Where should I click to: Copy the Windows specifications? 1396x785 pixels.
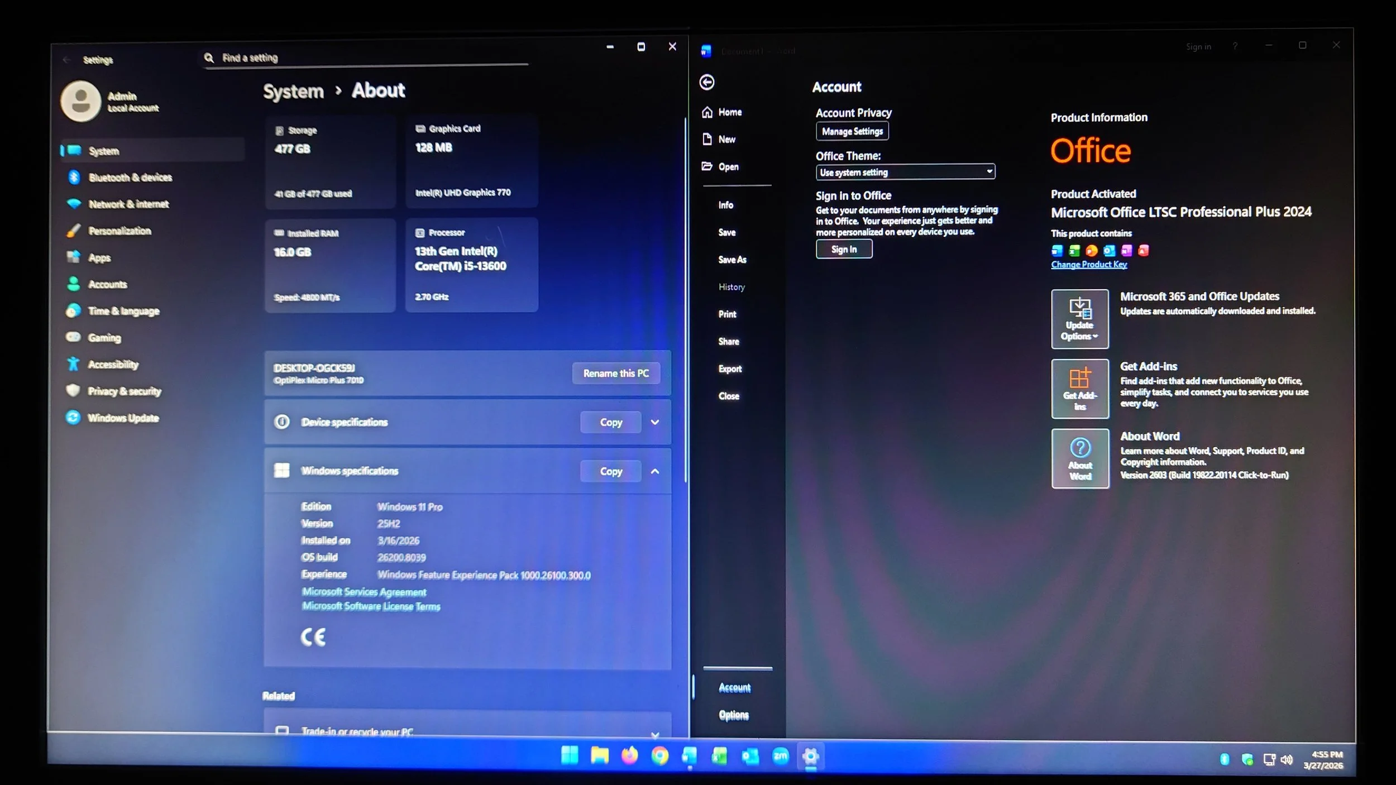click(x=611, y=471)
